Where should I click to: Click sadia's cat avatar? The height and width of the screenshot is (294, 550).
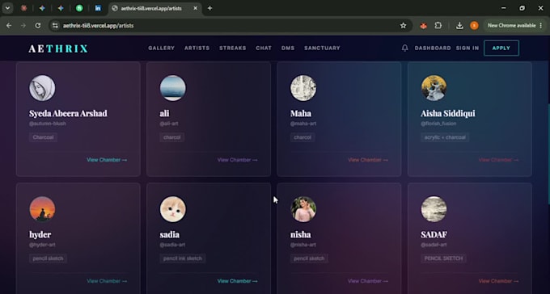(x=172, y=209)
